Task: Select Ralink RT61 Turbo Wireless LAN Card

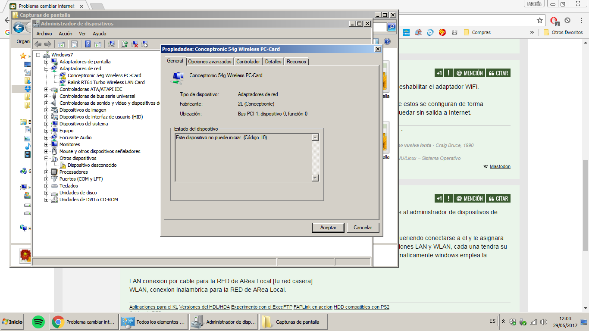Action: click(106, 82)
